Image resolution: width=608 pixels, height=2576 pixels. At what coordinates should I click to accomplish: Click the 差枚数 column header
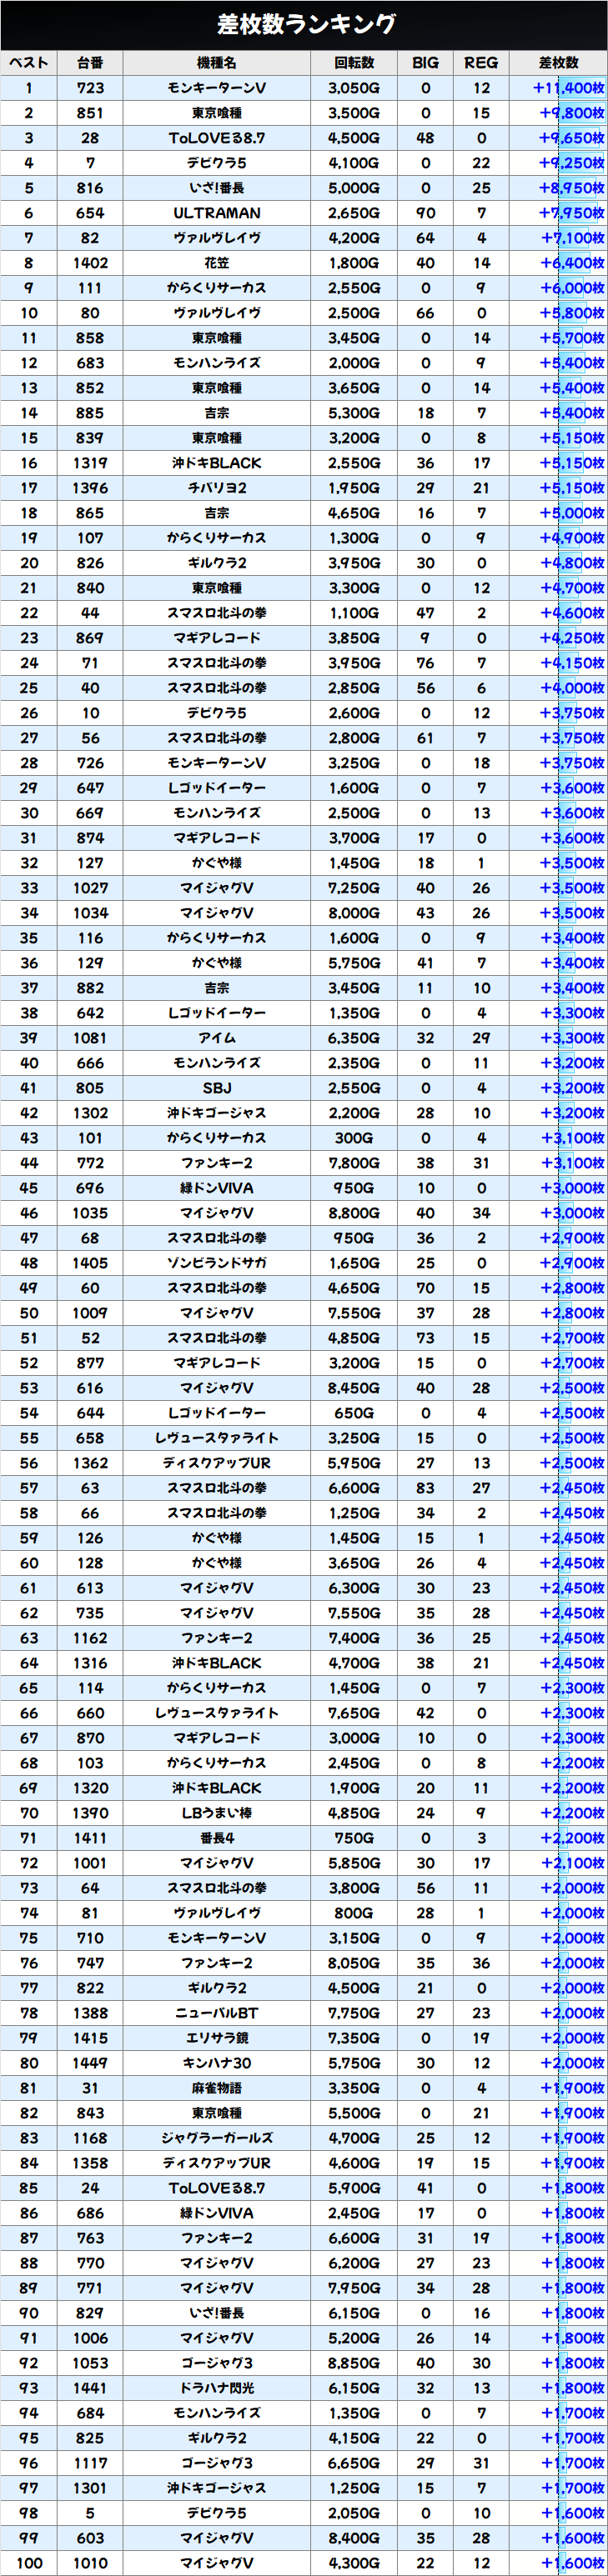[558, 63]
